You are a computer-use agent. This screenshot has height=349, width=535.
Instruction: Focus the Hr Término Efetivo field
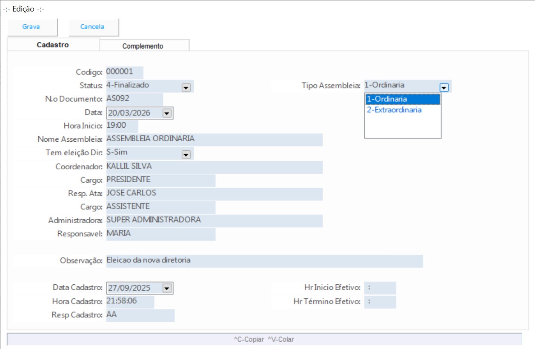pos(380,302)
